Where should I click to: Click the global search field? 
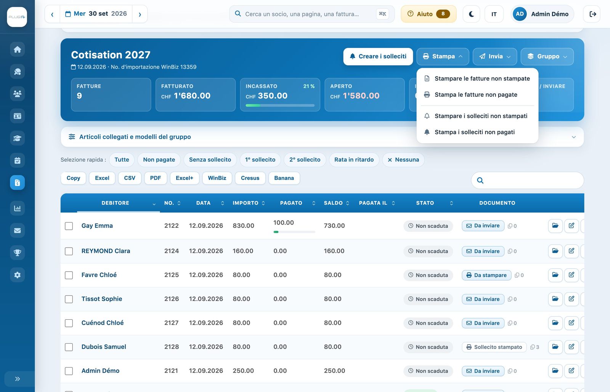[312, 14]
